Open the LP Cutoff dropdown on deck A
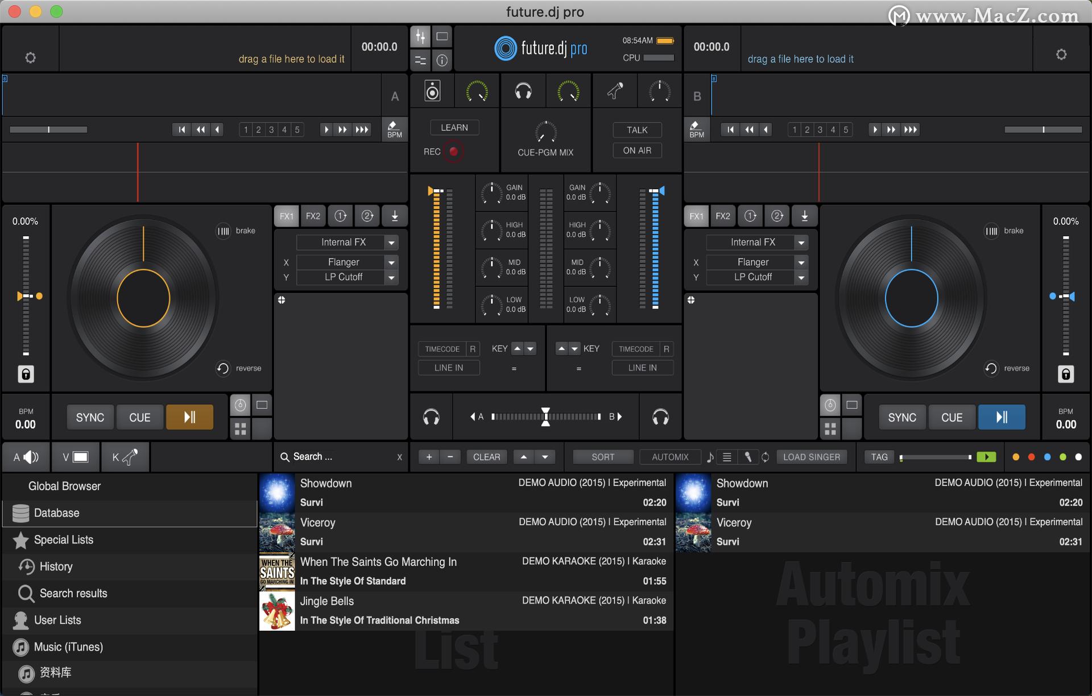Image resolution: width=1092 pixels, height=696 pixels. 347,277
